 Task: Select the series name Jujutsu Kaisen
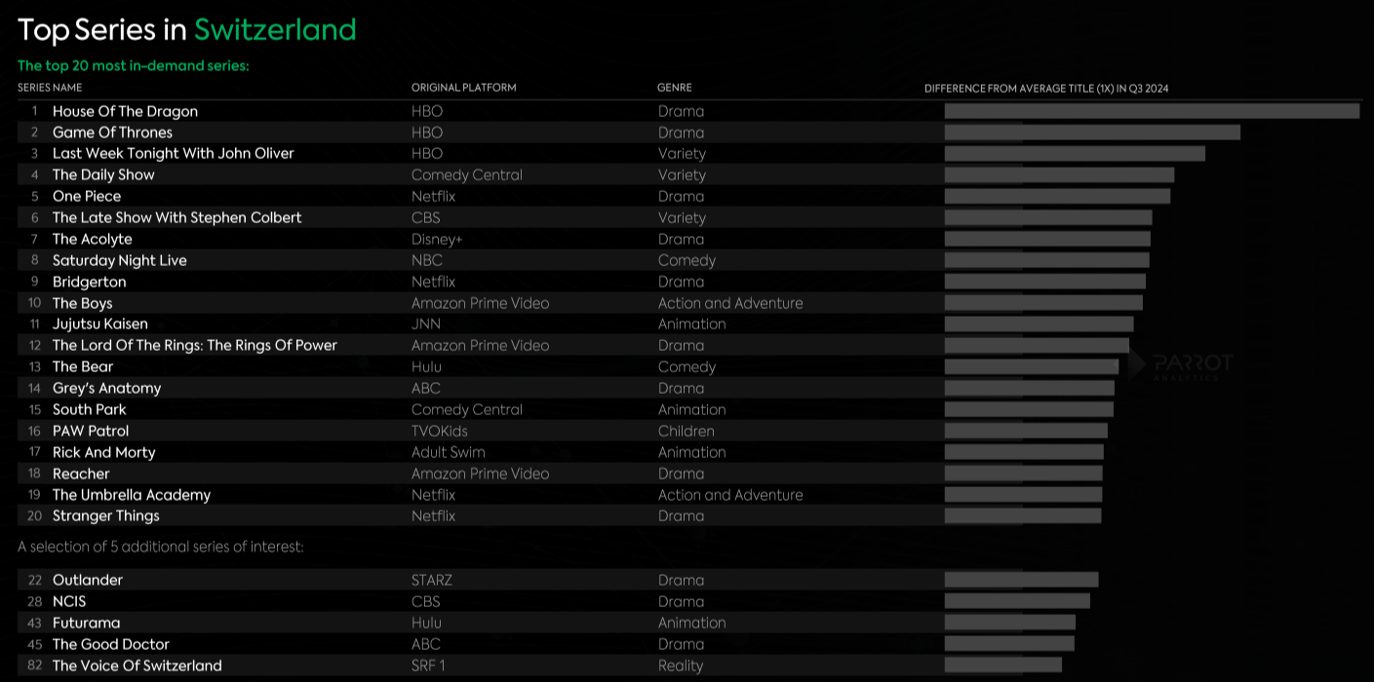tap(100, 323)
